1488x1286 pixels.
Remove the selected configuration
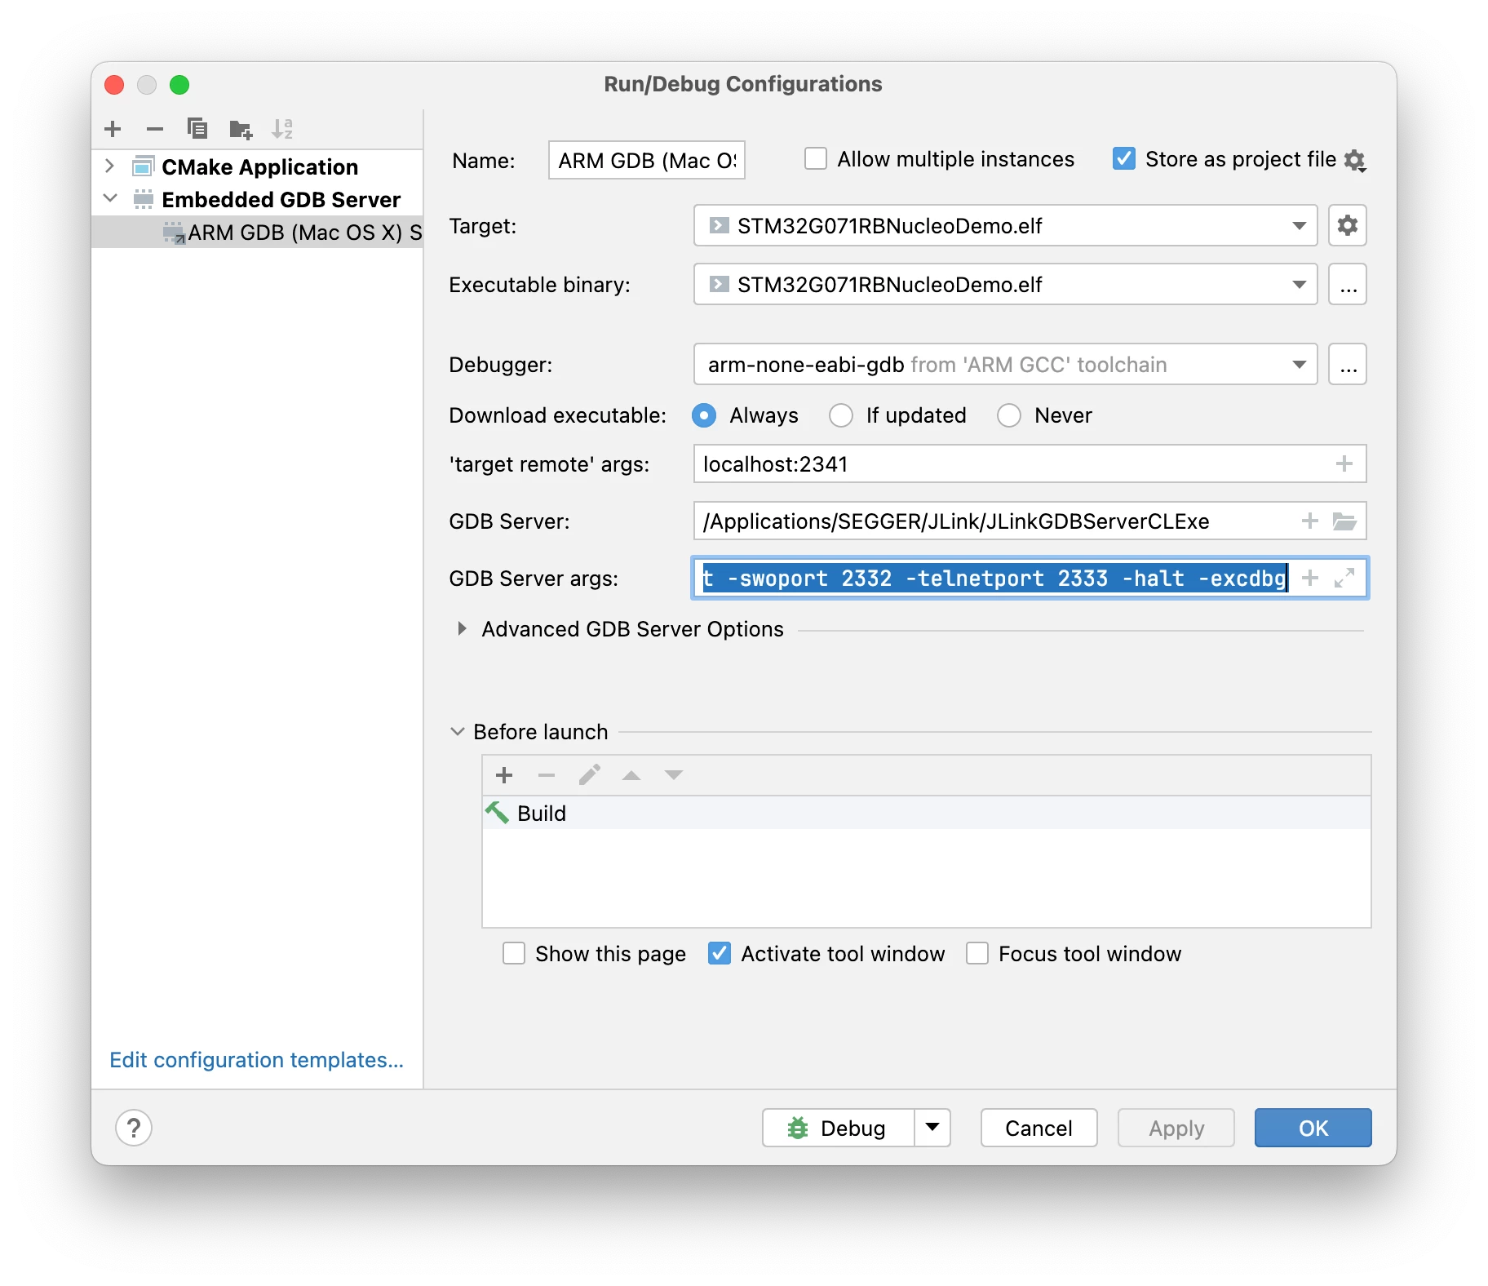[x=155, y=129]
